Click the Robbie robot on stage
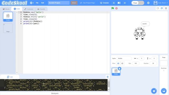Image resolution: width=169 pixels, height=95 pixels. click(140, 33)
